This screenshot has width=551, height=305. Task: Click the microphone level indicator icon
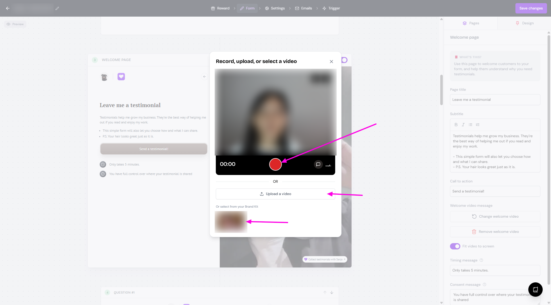328,165
